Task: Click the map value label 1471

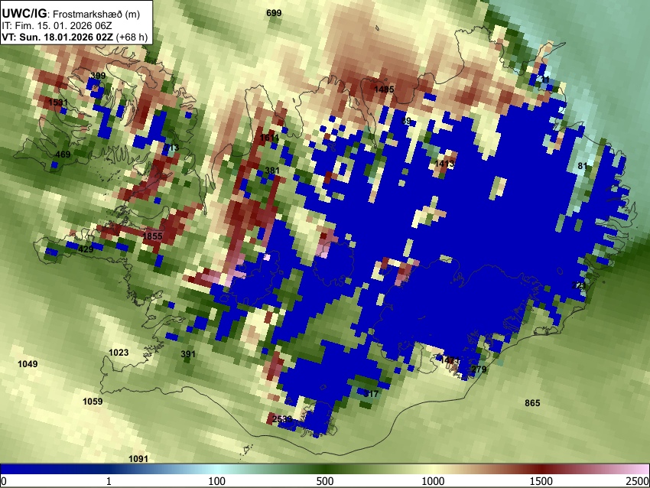Action: [x=450, y=360]
